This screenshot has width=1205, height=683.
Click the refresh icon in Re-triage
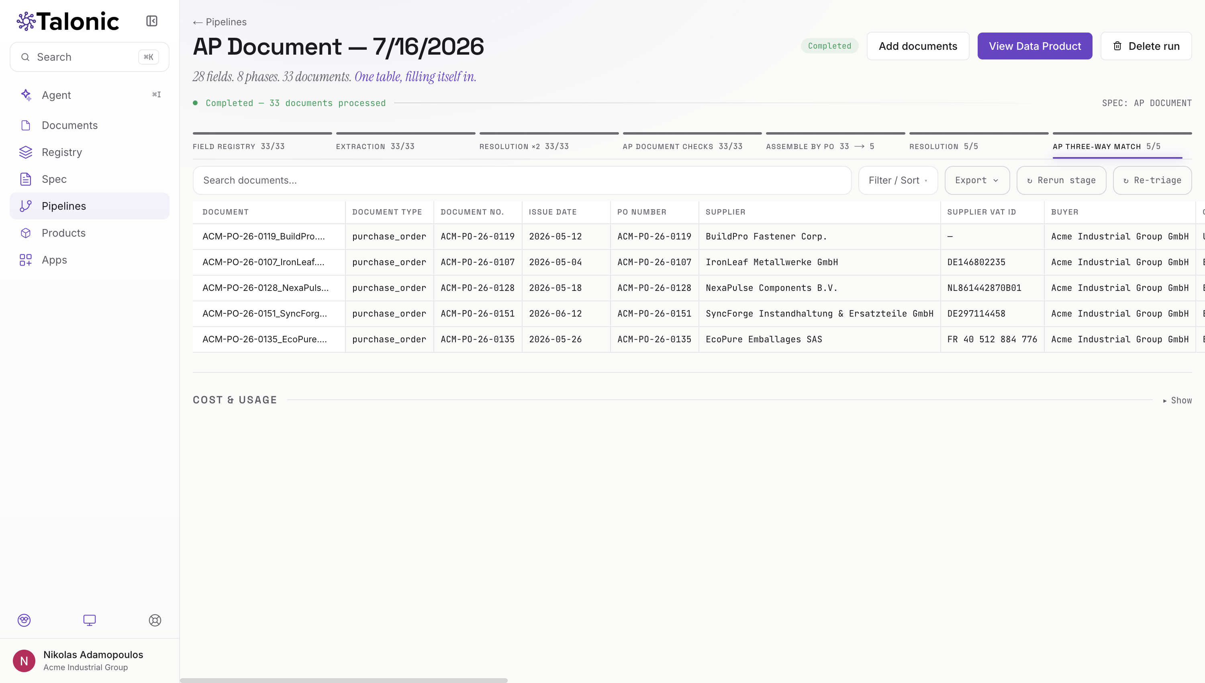pyautogui.click(x=1126, y=181)
